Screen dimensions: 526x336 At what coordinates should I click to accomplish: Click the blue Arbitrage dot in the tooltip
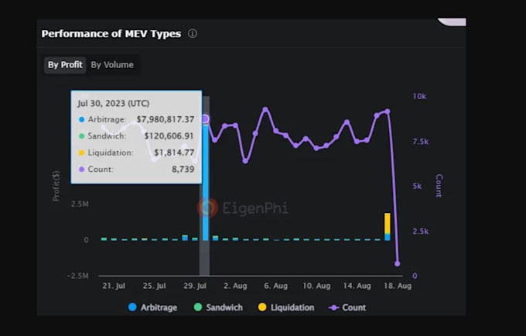click(x=81, y=119)
